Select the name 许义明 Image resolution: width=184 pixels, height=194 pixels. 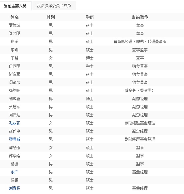pyautogui.click(x=15, y=33)
